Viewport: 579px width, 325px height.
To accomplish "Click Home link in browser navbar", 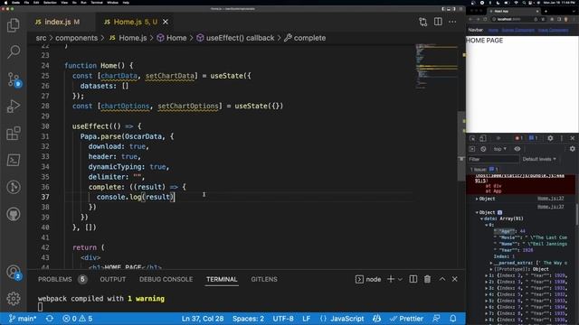I will click(493, 30).
